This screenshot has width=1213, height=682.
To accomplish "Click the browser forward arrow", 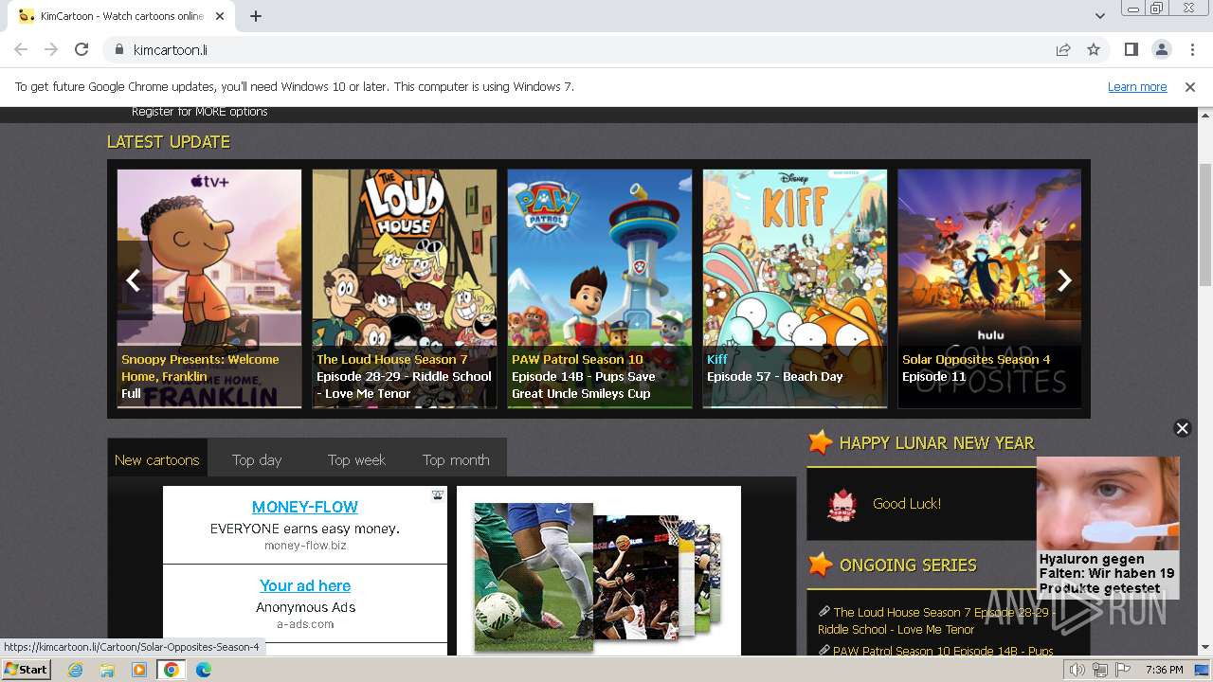I will (x=51, y=49).
